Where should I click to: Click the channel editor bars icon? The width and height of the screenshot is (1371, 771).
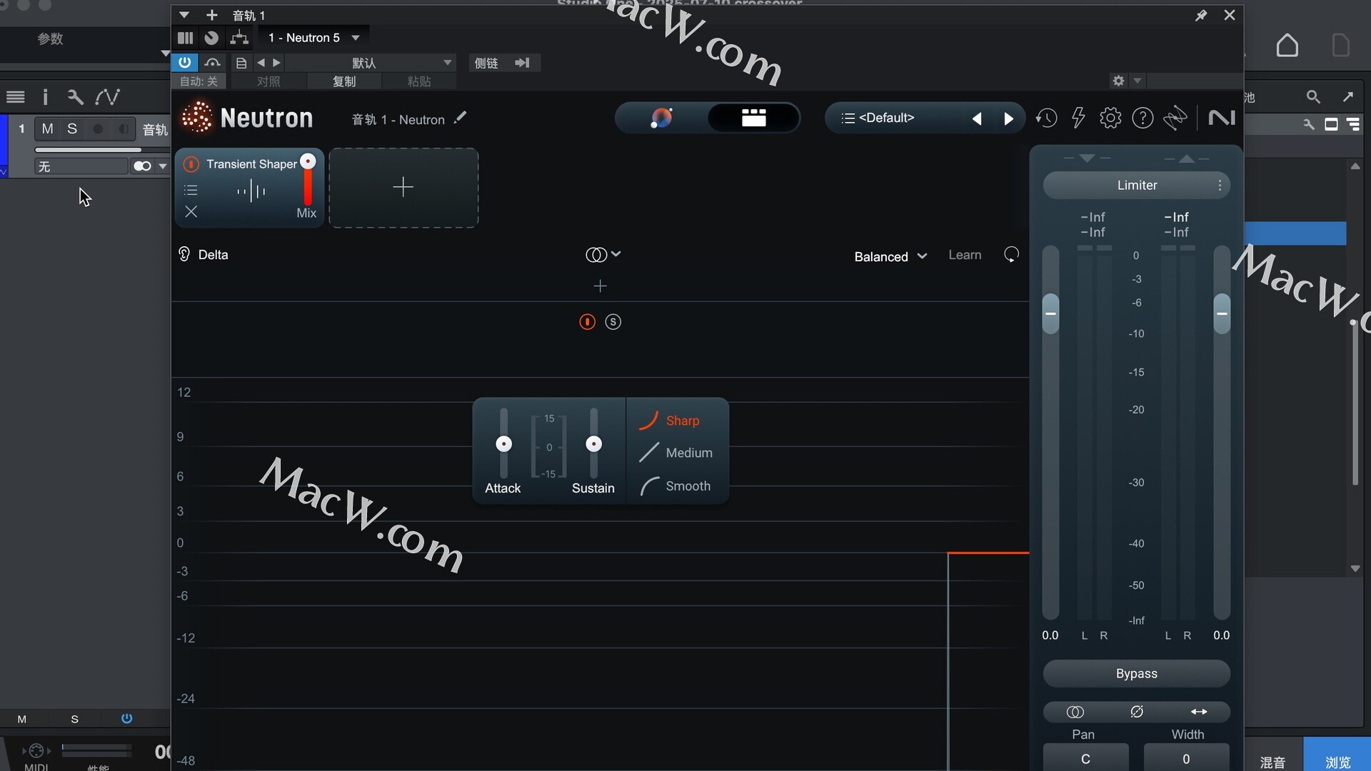point(185,38)
